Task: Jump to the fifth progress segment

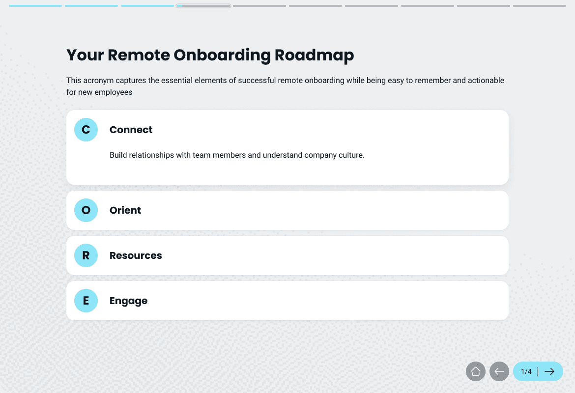Action: (x=259, y=6)
